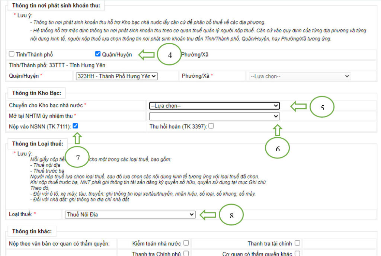Click the green arrow beside Quận/Huyện checkbox

coord(147,55)
